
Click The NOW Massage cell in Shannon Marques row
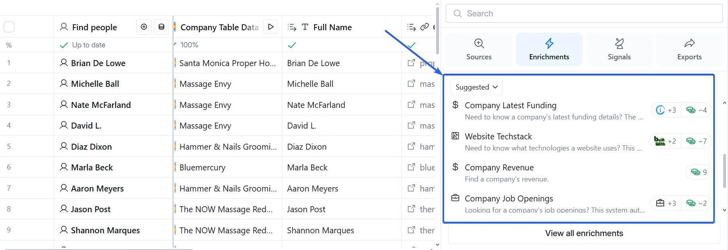point(228,230)
